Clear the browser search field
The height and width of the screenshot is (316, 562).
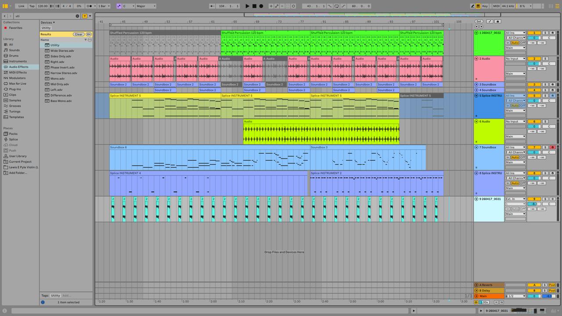(x=77, y=16)
